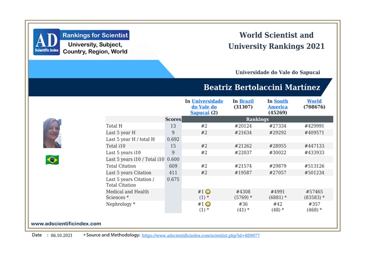
Task: Open the Universidade do Vale do Sapucai link
Action: click(207, 107)
